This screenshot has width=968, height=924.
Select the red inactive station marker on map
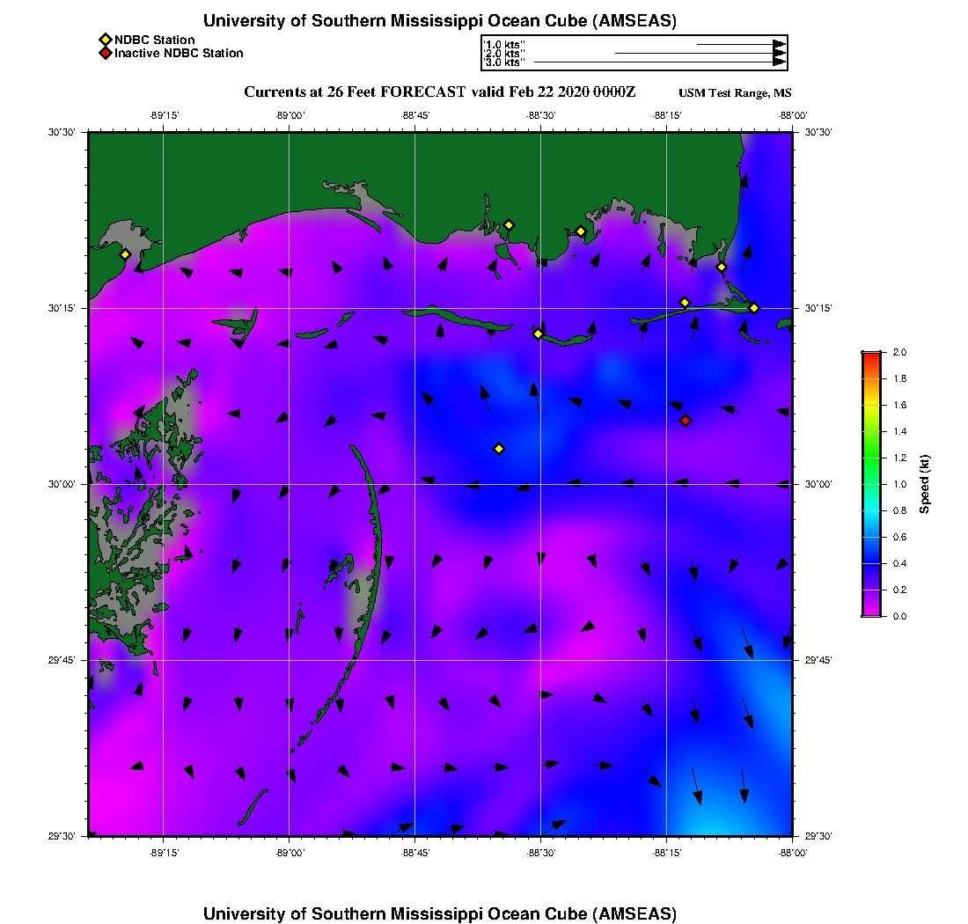tap(686, 421)
